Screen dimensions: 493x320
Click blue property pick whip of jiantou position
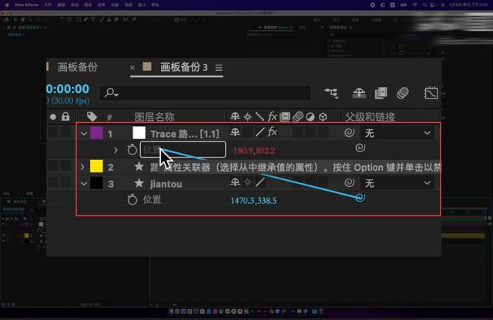click(360, 197)
